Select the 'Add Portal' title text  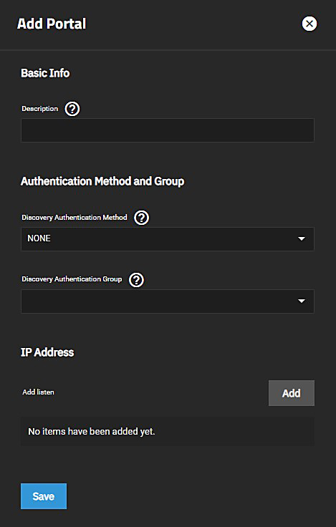pos(52,24)
